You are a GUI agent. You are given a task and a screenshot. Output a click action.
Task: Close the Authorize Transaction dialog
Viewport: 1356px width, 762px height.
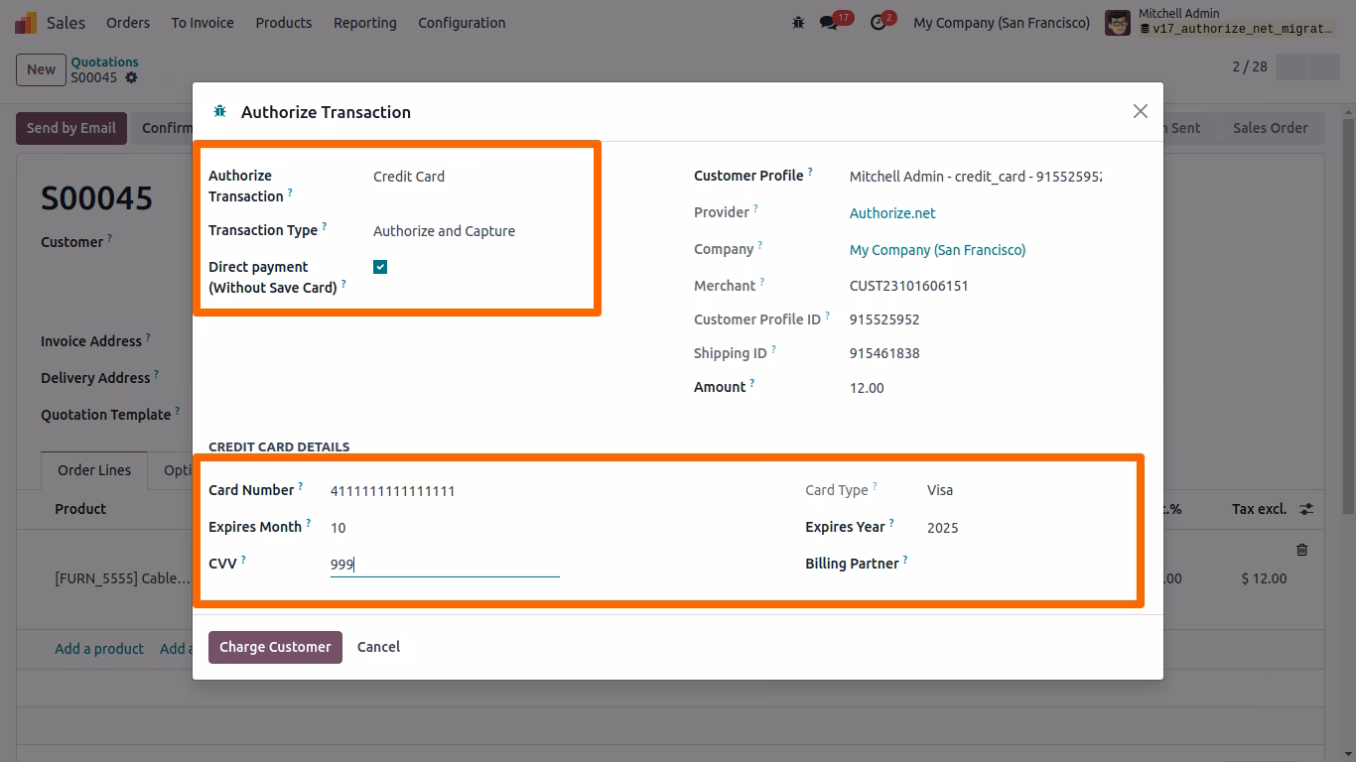tap(1141, 111)
